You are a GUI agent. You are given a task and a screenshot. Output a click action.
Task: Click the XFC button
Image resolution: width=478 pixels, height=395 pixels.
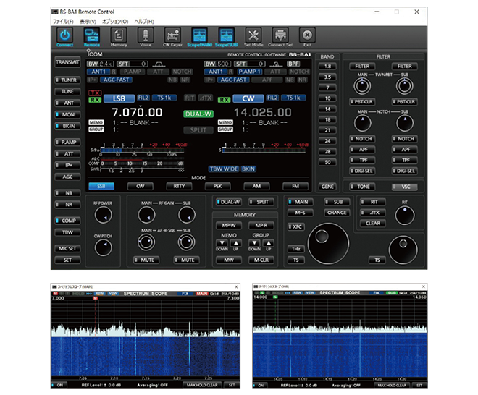coord(296,226)
